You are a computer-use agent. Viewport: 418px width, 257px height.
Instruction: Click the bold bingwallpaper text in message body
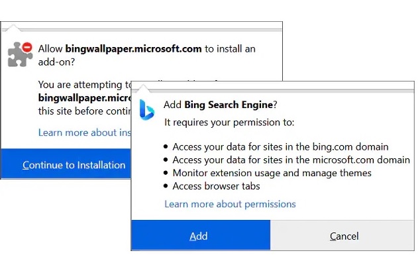(x=85, y=98)
